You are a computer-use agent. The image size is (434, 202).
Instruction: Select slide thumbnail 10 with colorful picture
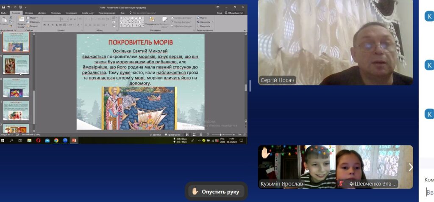point(16,88)
